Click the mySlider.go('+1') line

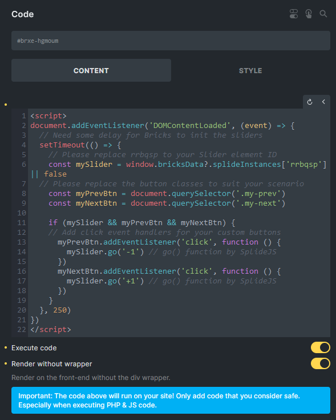[171, 281]
